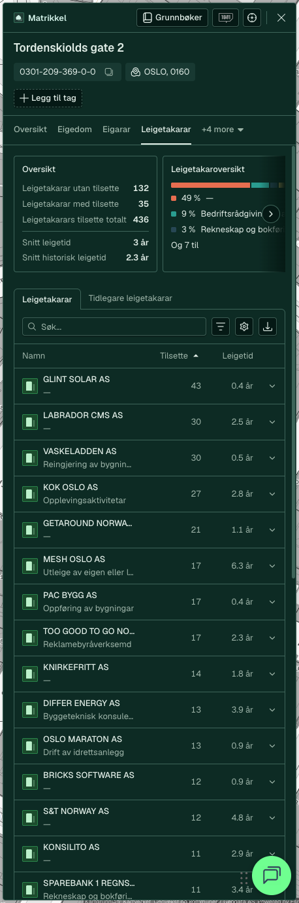299x903 pixels.
Task: Click the orange 49% bar segment
Action: (x=211, y=185)
